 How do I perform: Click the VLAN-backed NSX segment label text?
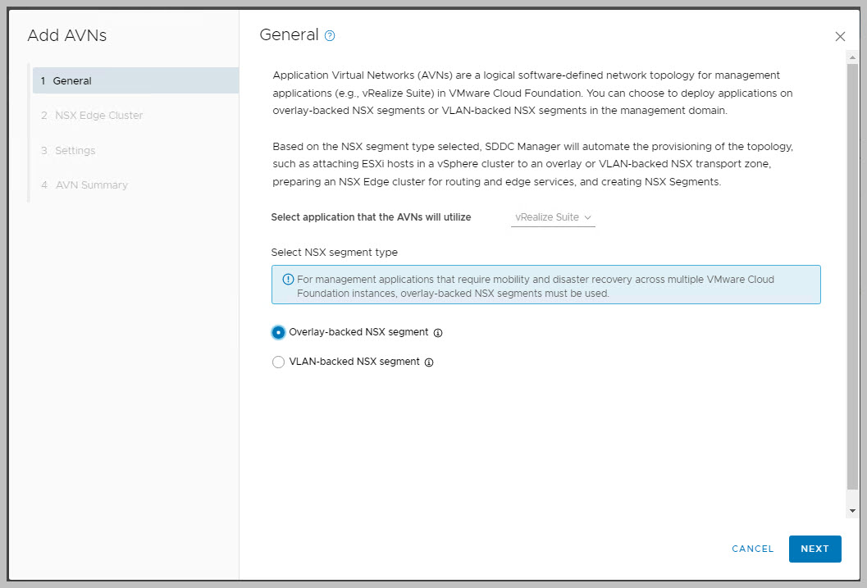tap(354, 362)
